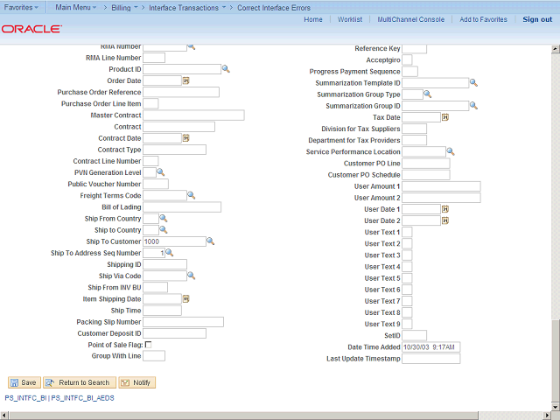560x420 pixels.
Task: Click the Ship To Customer field
Action: point(174,241)
